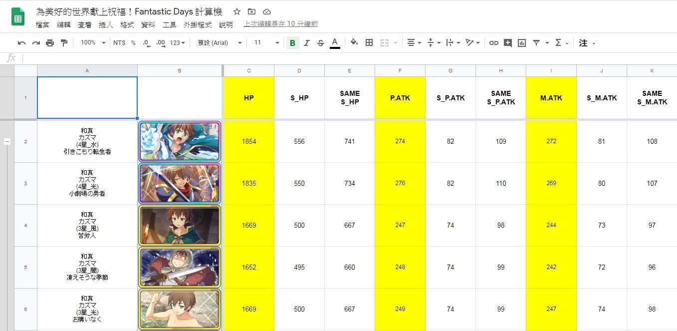Format cell as NT$ currency
This screenshot has width=677, height=331.
click(119, 43)
